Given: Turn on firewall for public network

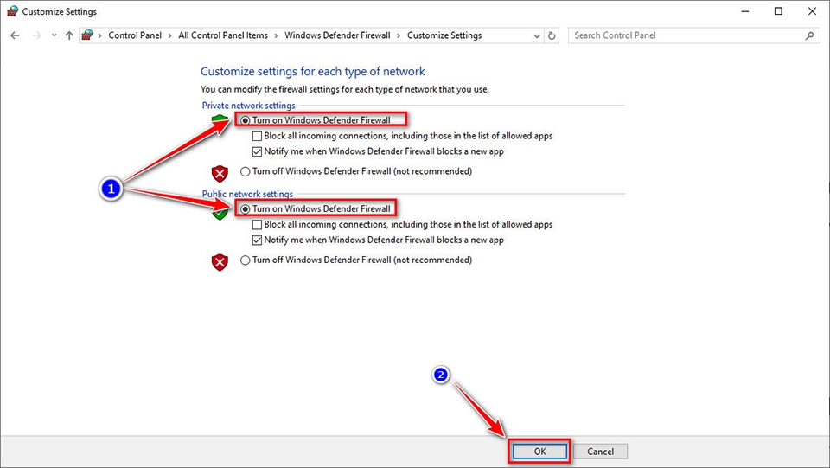Looking at the screenshot, I should click(245, 209).
